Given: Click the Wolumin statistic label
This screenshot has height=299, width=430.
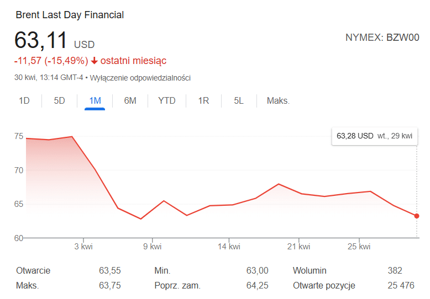Looking at the screenshot, I should pyautogui.click(x=310, y=270).
